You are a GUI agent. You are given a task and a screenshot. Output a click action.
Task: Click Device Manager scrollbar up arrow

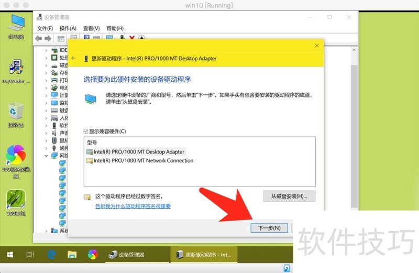pos(354,50)
